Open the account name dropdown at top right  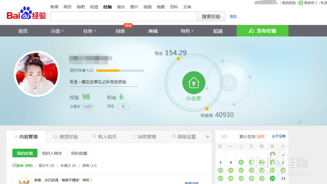tap(277, 3)
